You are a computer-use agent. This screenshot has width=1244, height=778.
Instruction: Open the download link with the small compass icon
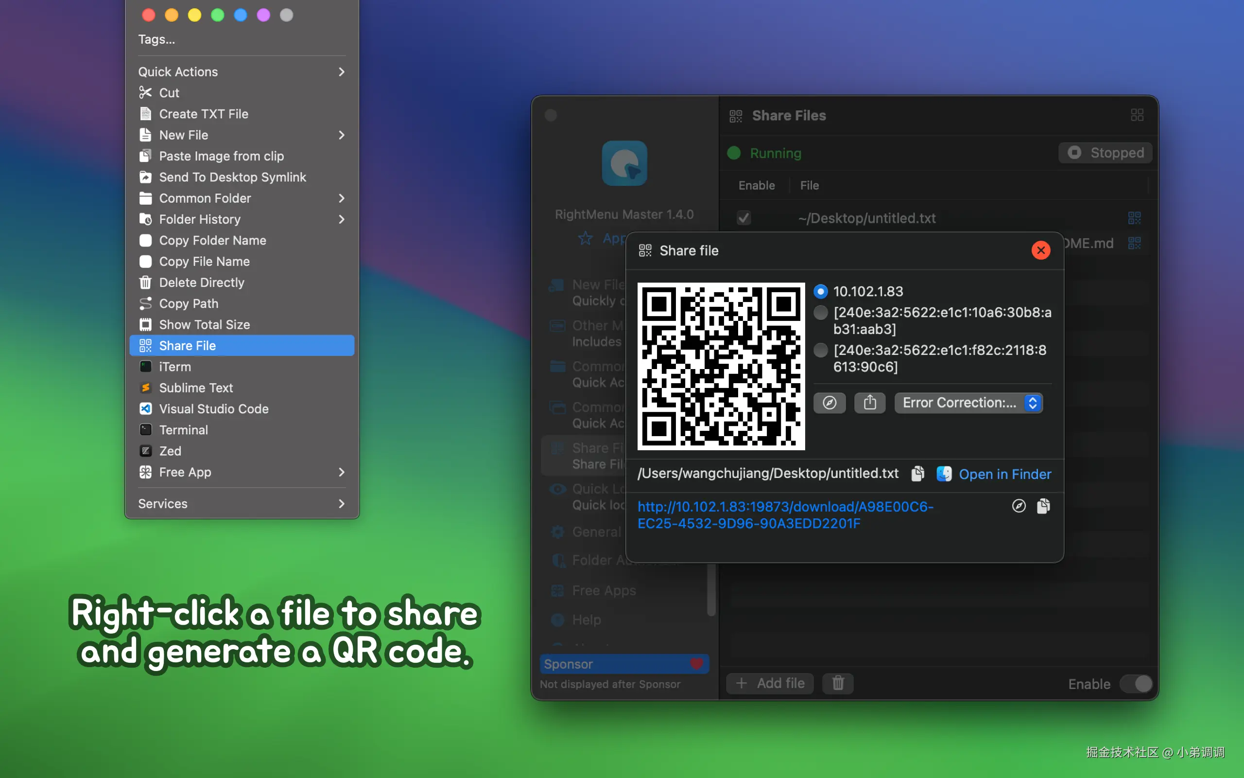tap(1019, 506)
